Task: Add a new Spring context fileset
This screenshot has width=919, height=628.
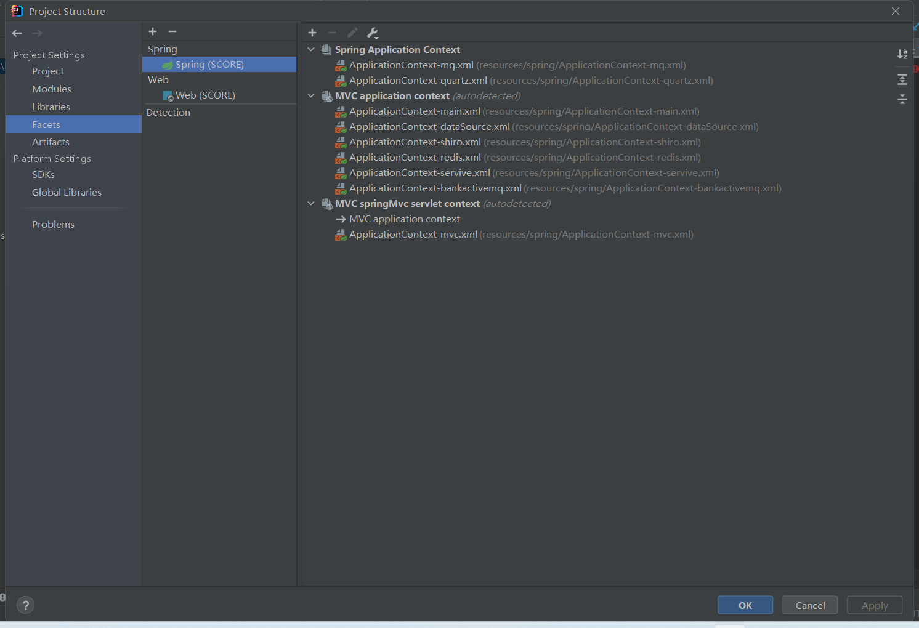Action: (312, 33)
